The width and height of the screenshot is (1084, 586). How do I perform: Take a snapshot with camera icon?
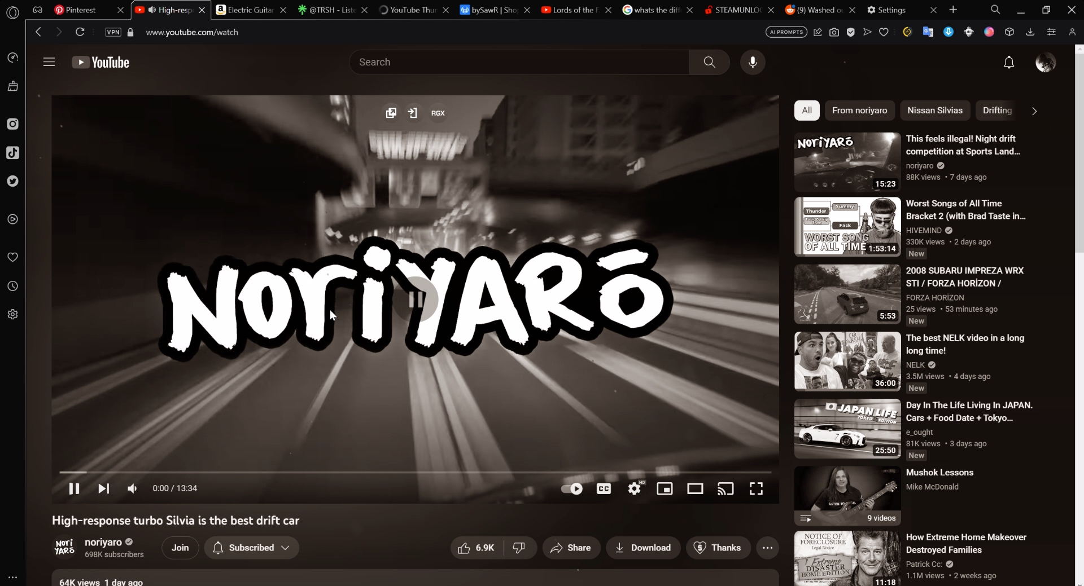(834, 32)
